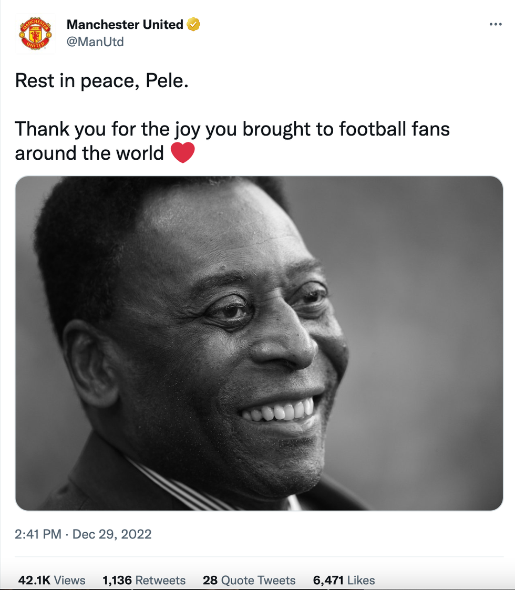
Task: Show the 28 Quote Tweets
Action: (x=249, y=580)
